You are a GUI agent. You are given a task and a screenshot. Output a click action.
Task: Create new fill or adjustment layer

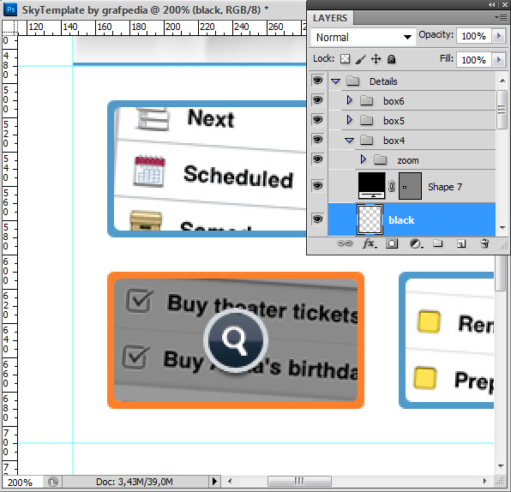tap(416, 243)
